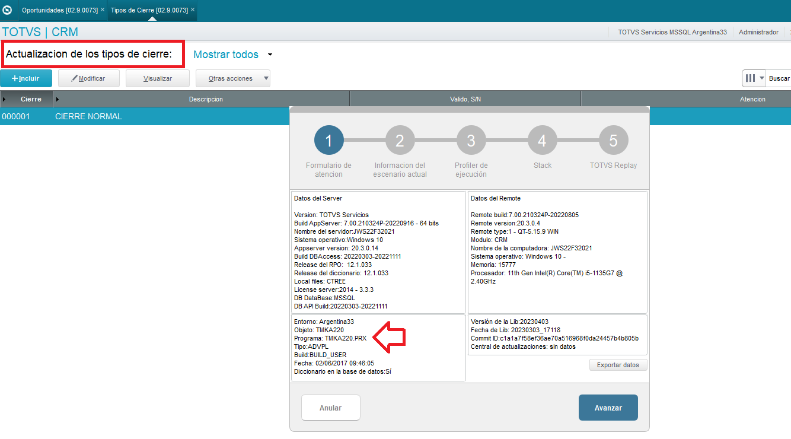Click the Build:BUILD_USER line
Image resolution: width=791 pixels, height=439 pixels.
tap(320, 355)
